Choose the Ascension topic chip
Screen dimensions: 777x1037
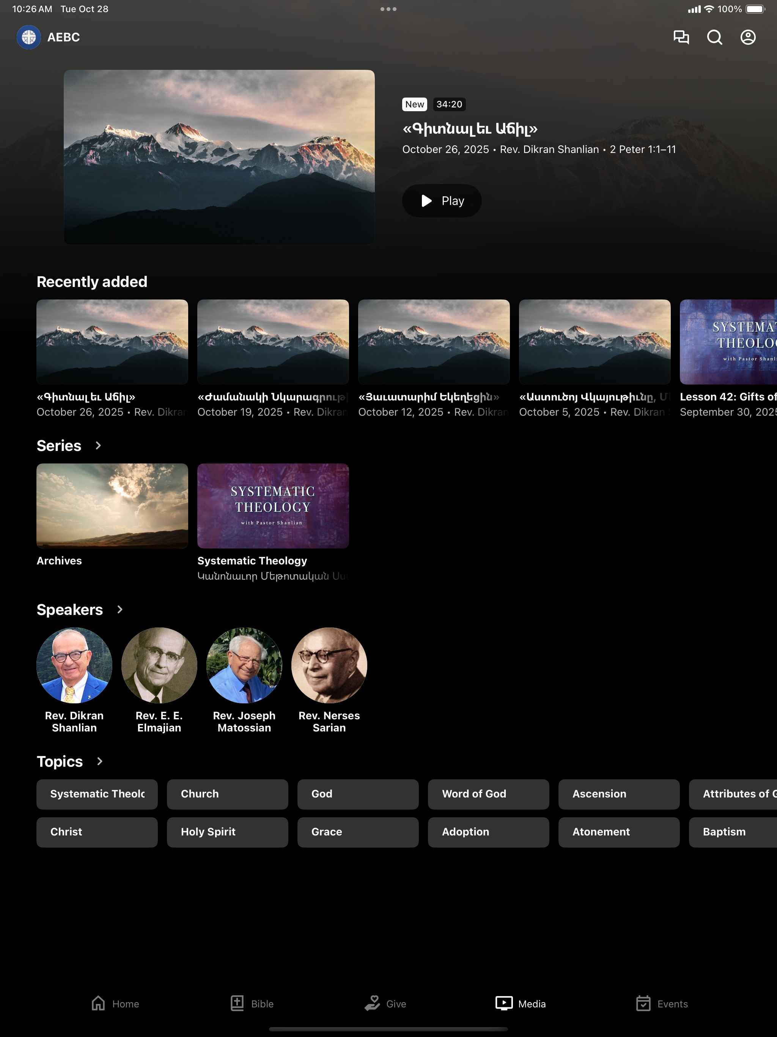tap(619, 794)
